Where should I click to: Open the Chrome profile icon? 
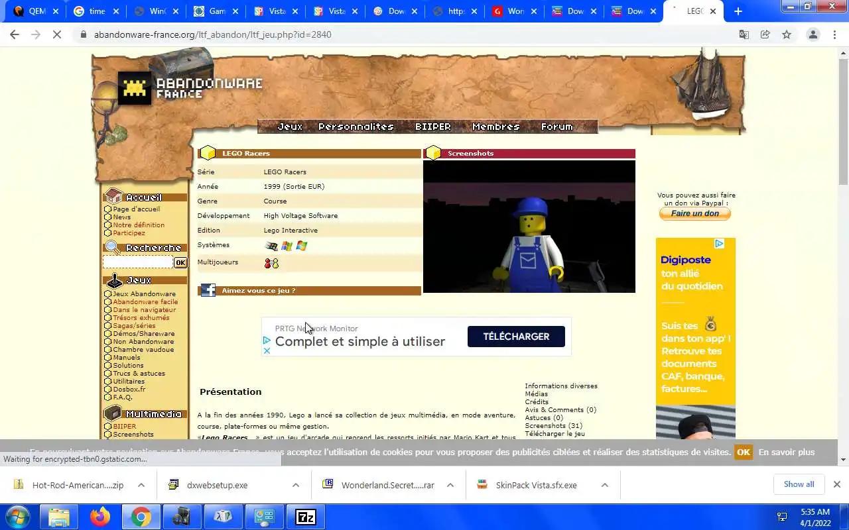(x=813, y=34)
